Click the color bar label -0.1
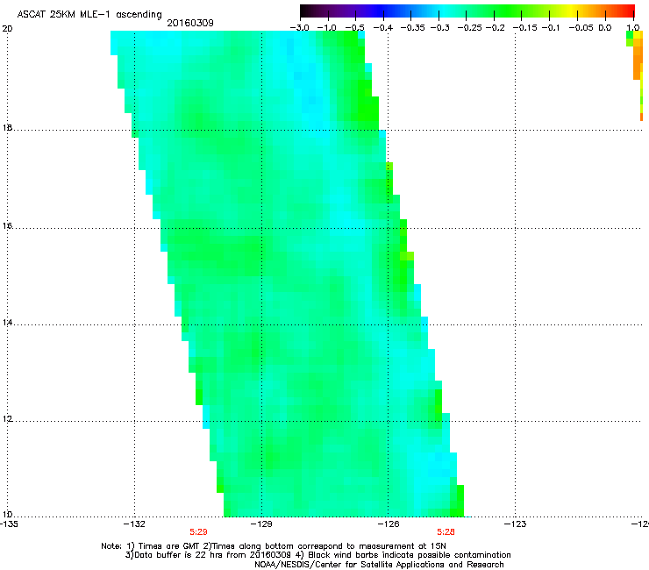Screen dimensions: 649x570 [x=551, y=28]
